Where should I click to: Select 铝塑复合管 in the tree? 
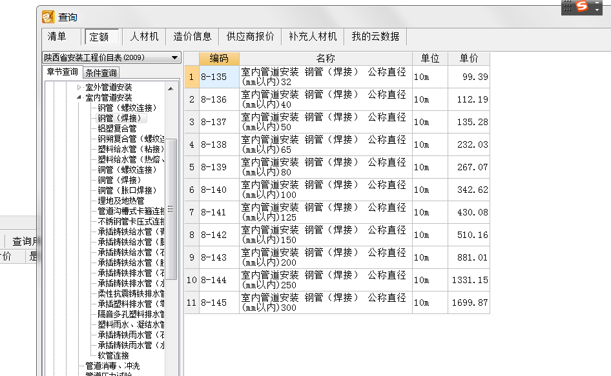117,128
